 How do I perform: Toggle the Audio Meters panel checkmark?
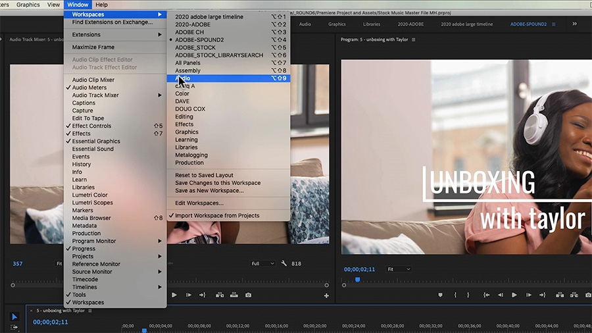pyautogui.click(x=89, y=88)
